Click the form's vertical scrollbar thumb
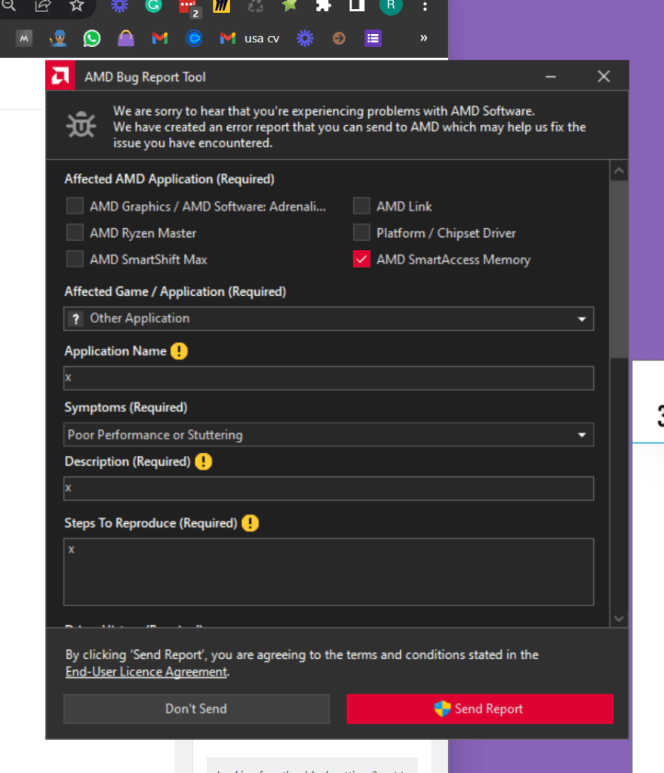The image size is (664, 773). click(x=619, y=269)
